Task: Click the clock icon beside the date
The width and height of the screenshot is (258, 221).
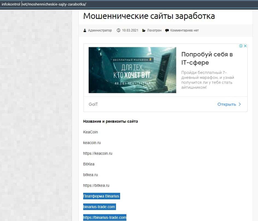Action: click(x=118, y=30)
